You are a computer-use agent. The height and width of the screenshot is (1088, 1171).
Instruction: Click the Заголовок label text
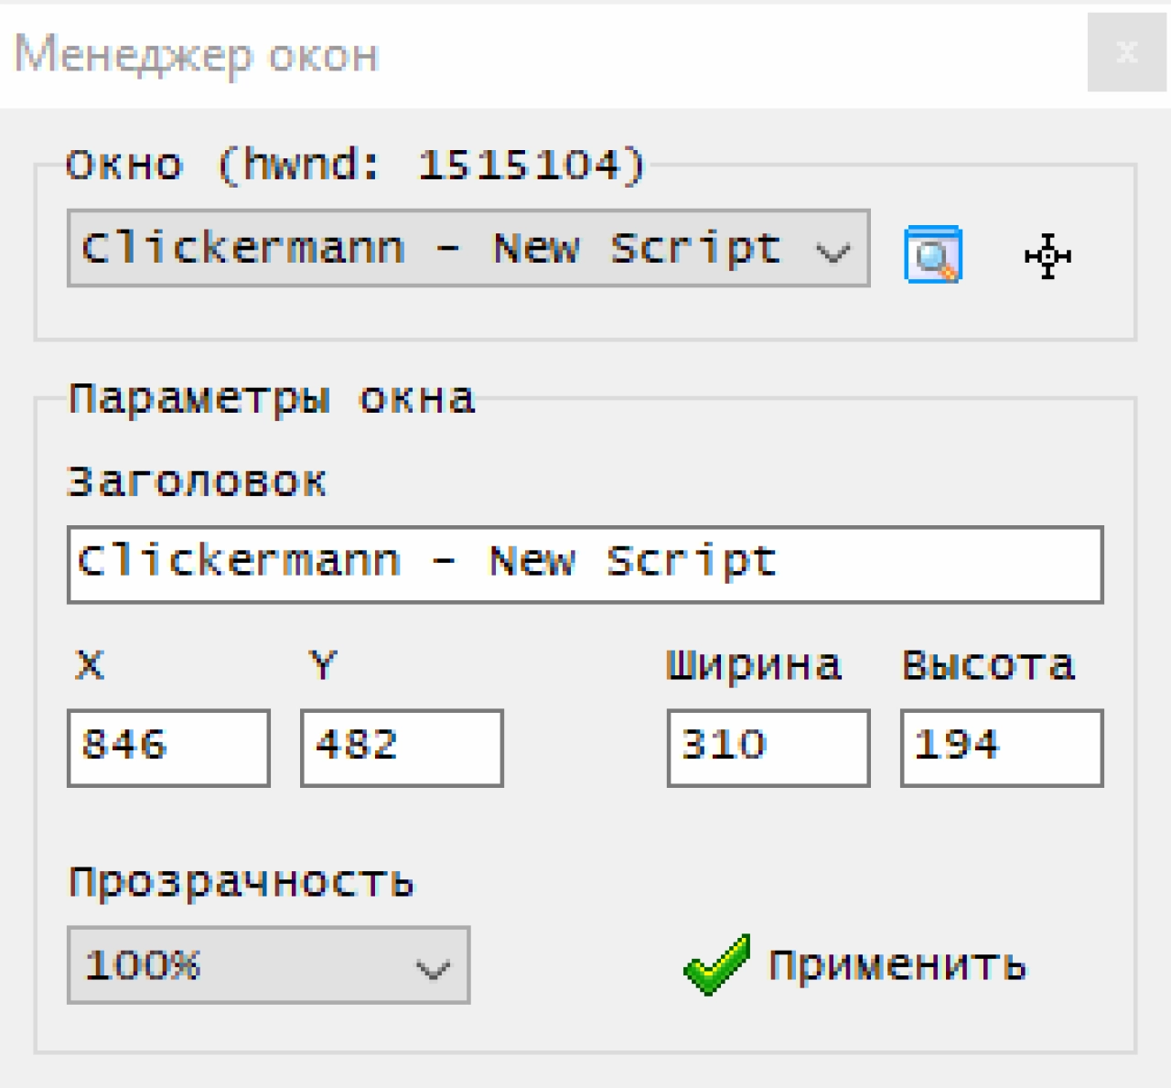[197, 481]
